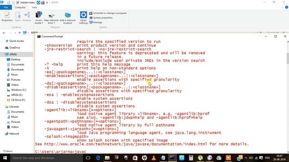Open Music under Libraries
Viewport: 289px width, 162px height.
12,117
